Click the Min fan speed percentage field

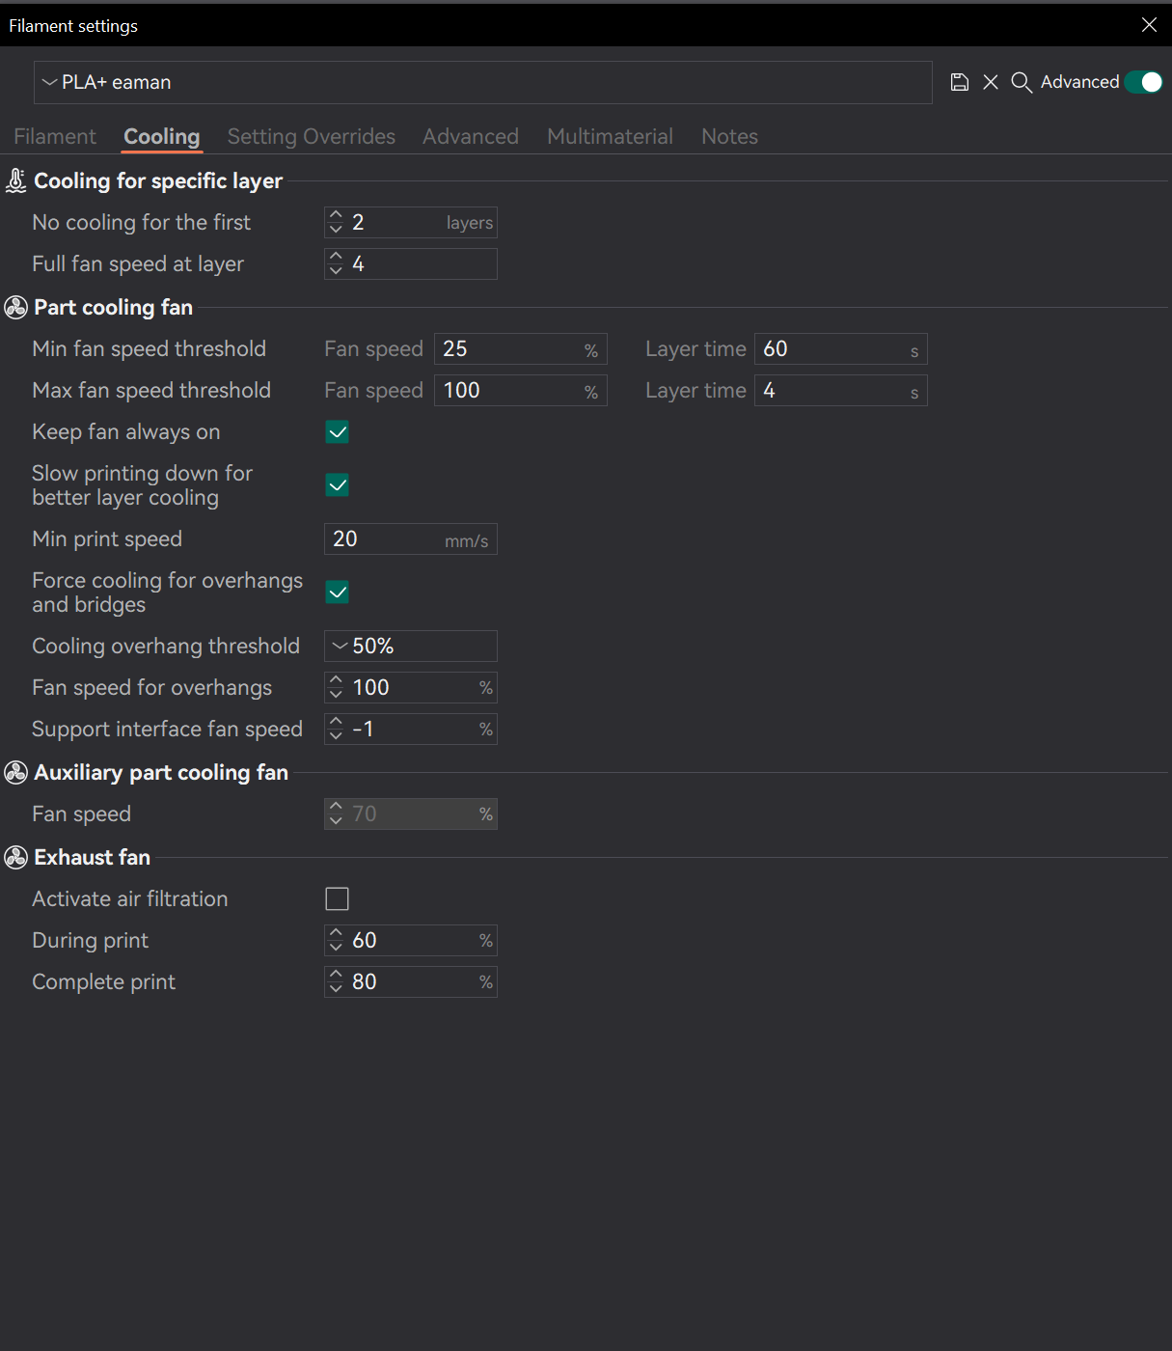[506, 349]
